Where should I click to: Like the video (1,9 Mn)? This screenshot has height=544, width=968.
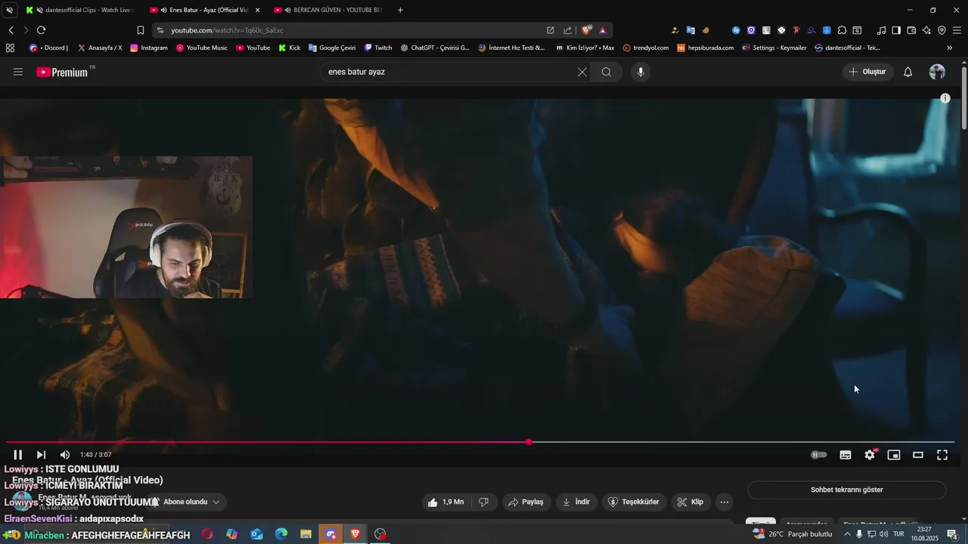(446, 502)
